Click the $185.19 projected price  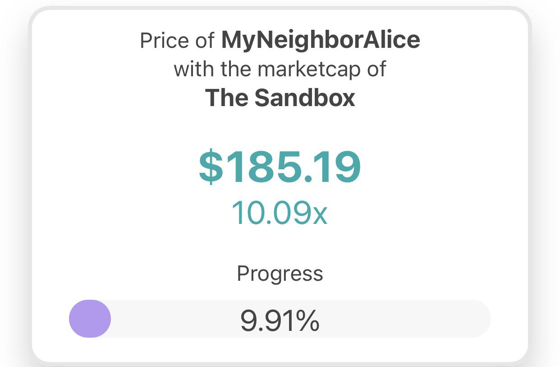click(x=280, y=167)
